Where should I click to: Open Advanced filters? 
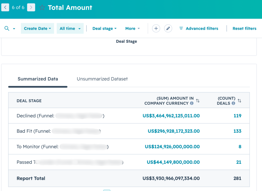click(199, 29)
